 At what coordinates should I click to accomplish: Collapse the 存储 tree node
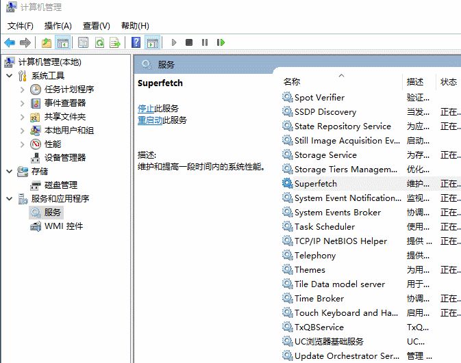[x=10, y=172]
